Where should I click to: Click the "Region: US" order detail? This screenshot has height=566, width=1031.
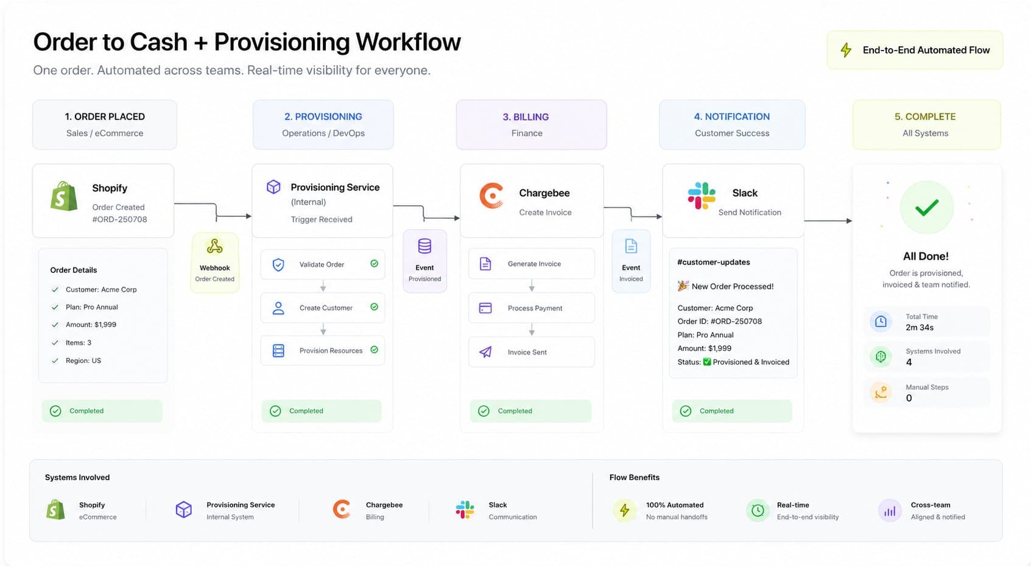click(x=83, y=361)
